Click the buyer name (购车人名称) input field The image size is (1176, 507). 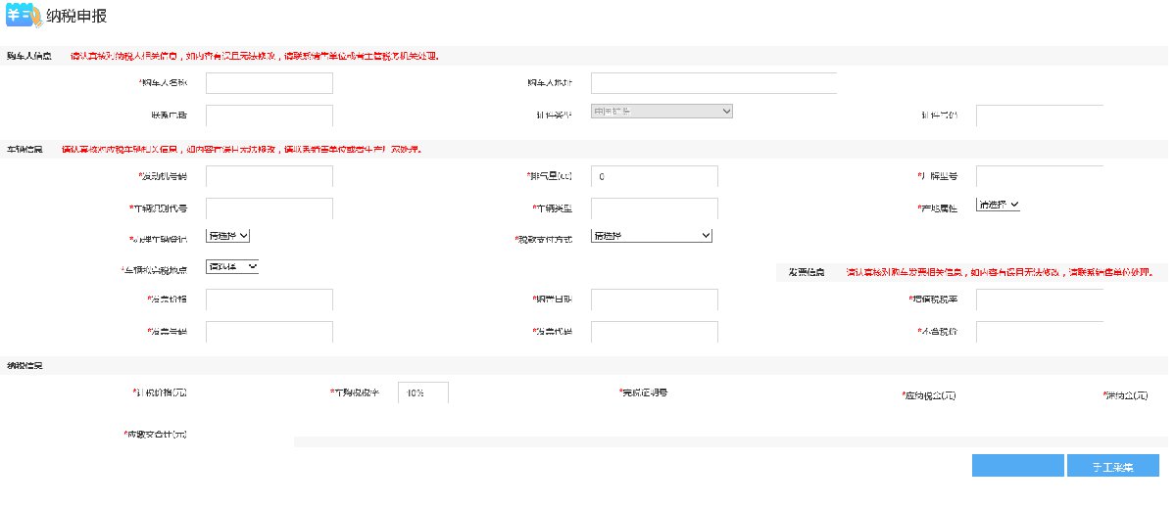pyautogui.click(x=269, y=83)
